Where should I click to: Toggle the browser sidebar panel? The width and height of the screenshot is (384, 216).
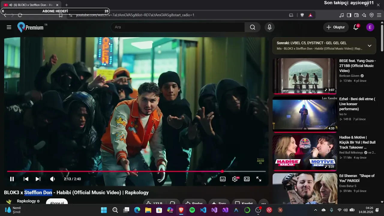(x=349, y=15)
